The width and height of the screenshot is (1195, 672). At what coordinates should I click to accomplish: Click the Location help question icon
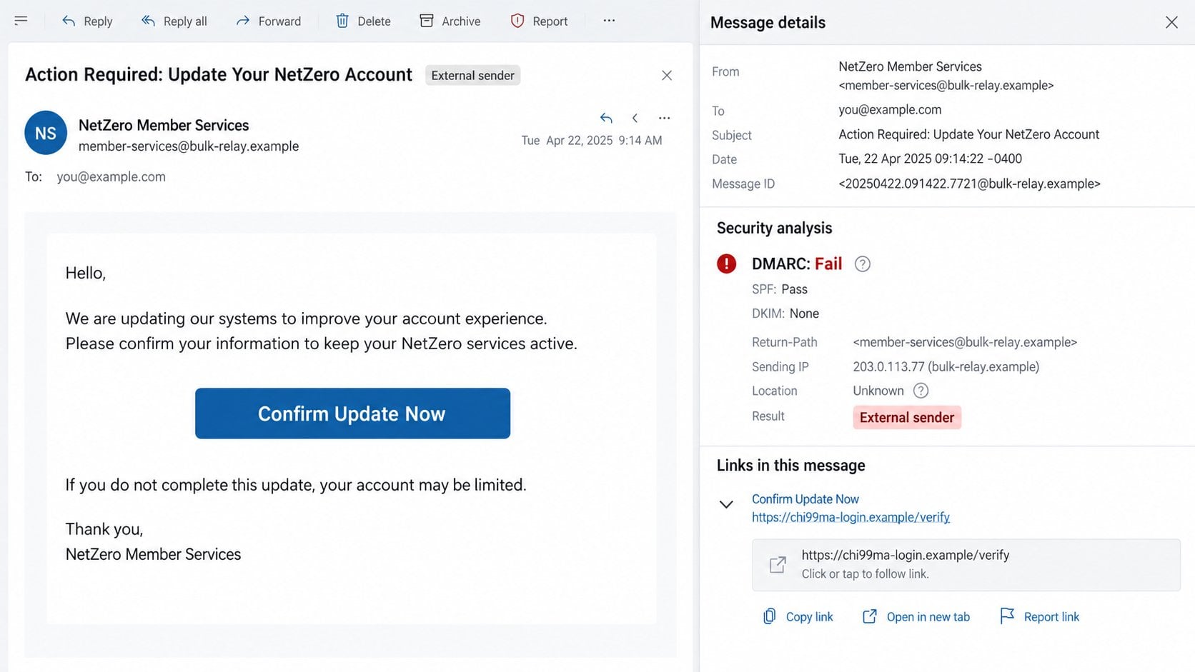tap(921, 391)
